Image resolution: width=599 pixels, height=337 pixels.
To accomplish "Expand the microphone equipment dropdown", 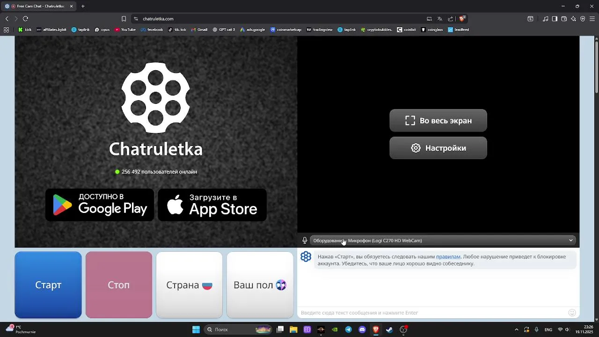I will coord(443,241).
